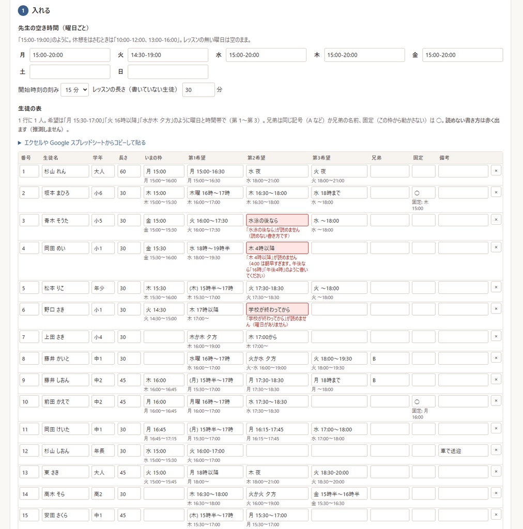Edit the 木 4時以降 second-choice field
This screenshot has height=529, width=523.
[x=277, y=248]
